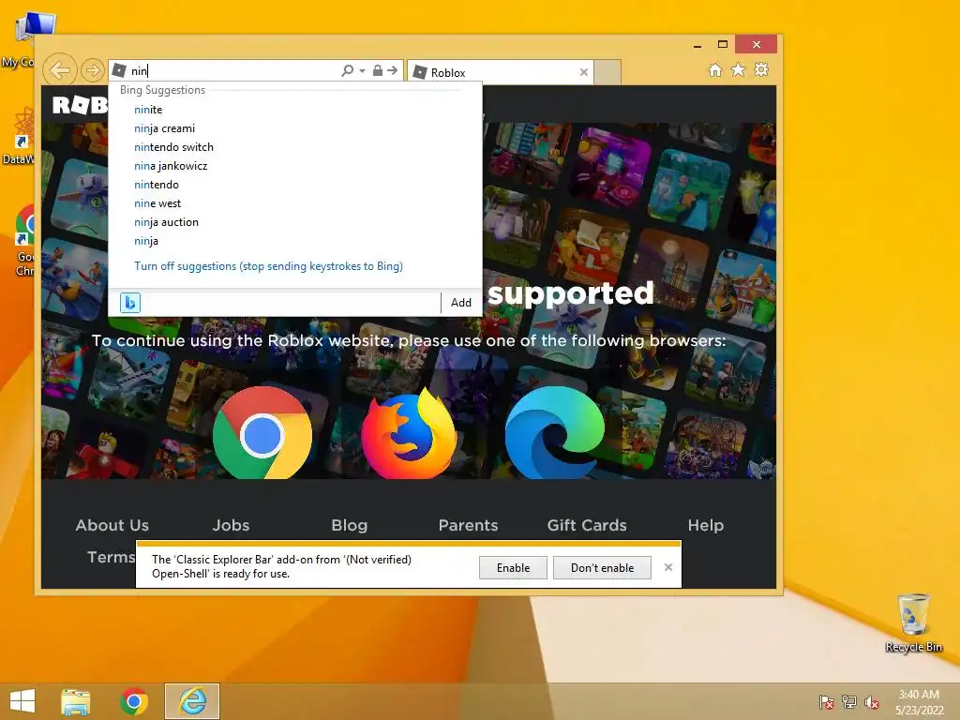Open the Gift Cards footer link
This screenshot has width=960, height=720.
587,525
